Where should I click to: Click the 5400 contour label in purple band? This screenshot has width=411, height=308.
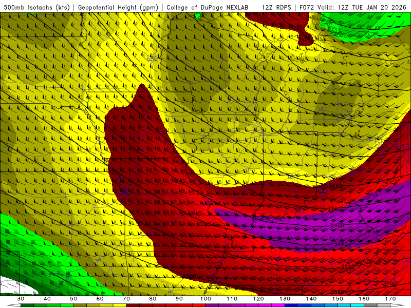pos(338,225)
